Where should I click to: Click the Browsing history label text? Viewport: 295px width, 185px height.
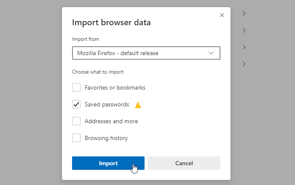coord(106,138)
